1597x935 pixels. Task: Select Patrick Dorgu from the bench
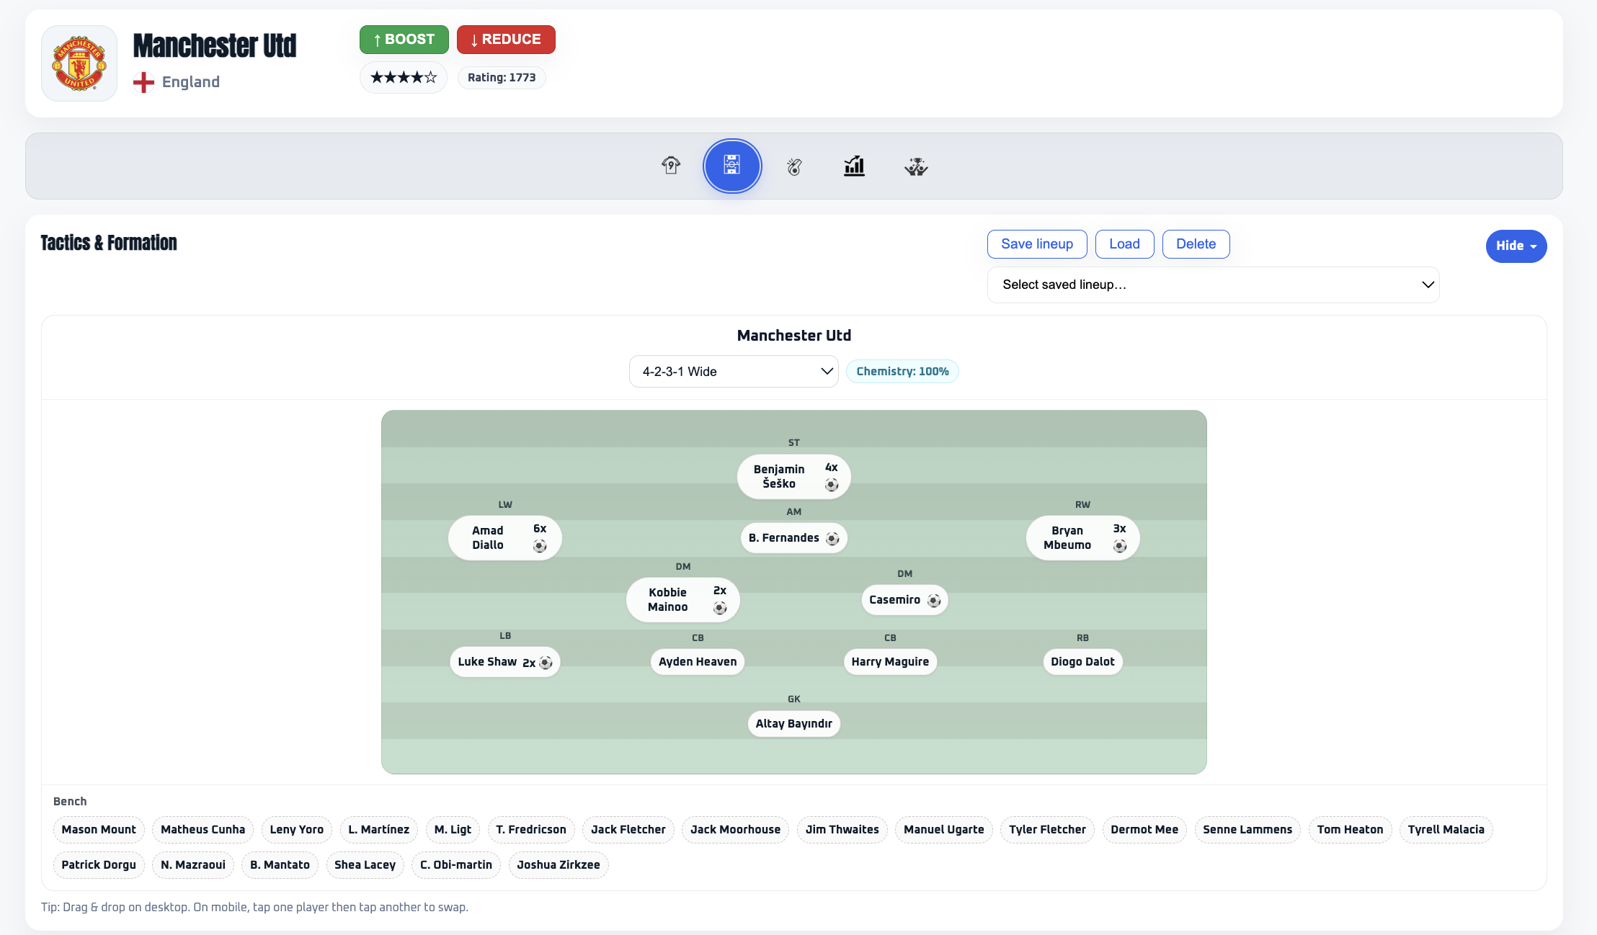pyautogui.click(x=99, y=865)
